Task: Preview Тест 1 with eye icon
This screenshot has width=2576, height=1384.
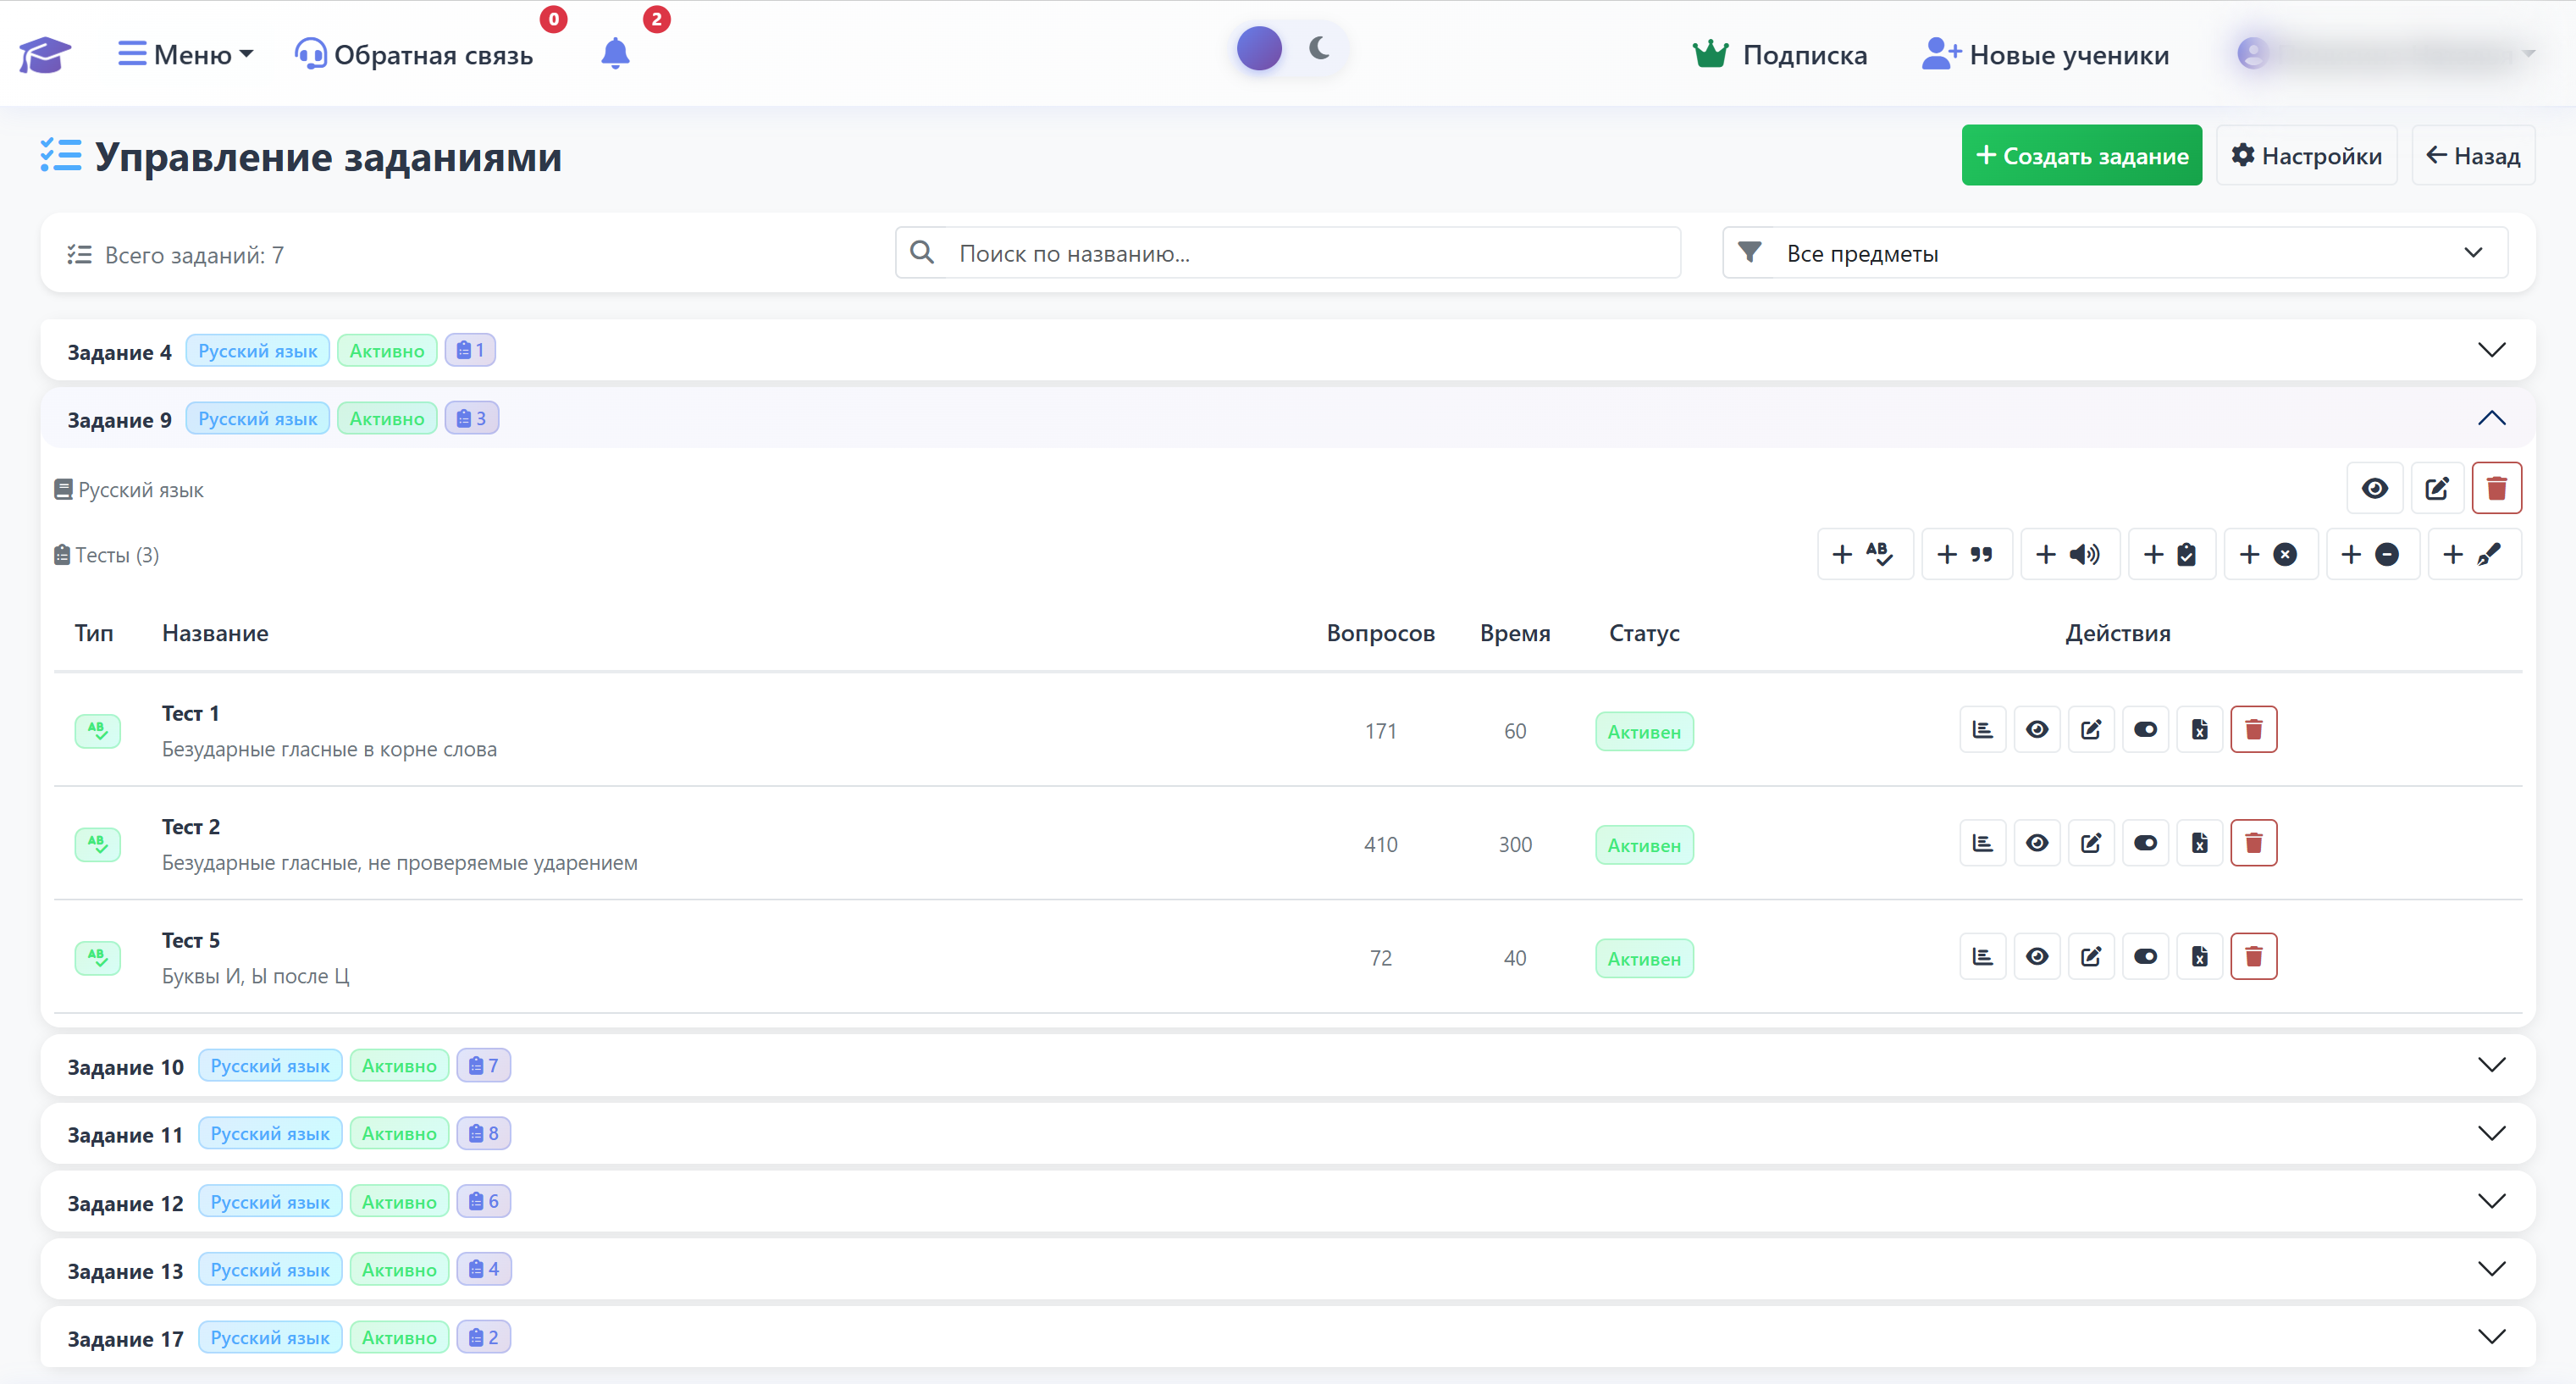Action: (2037, 729)
